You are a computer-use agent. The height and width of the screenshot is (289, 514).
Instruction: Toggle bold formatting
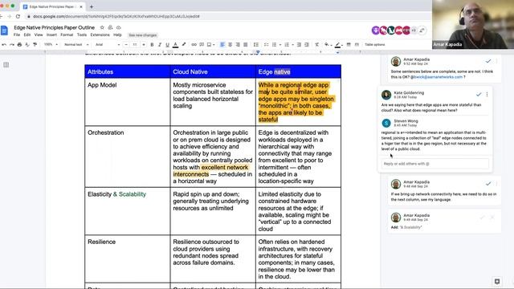(152, 45)
